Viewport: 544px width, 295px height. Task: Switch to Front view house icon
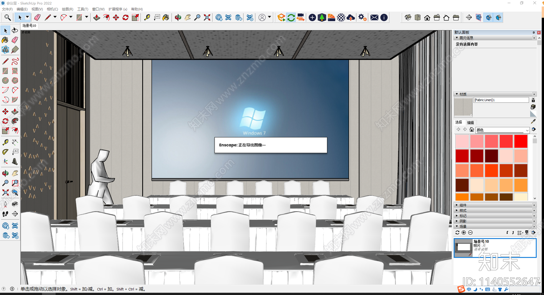tap(427, 17)
